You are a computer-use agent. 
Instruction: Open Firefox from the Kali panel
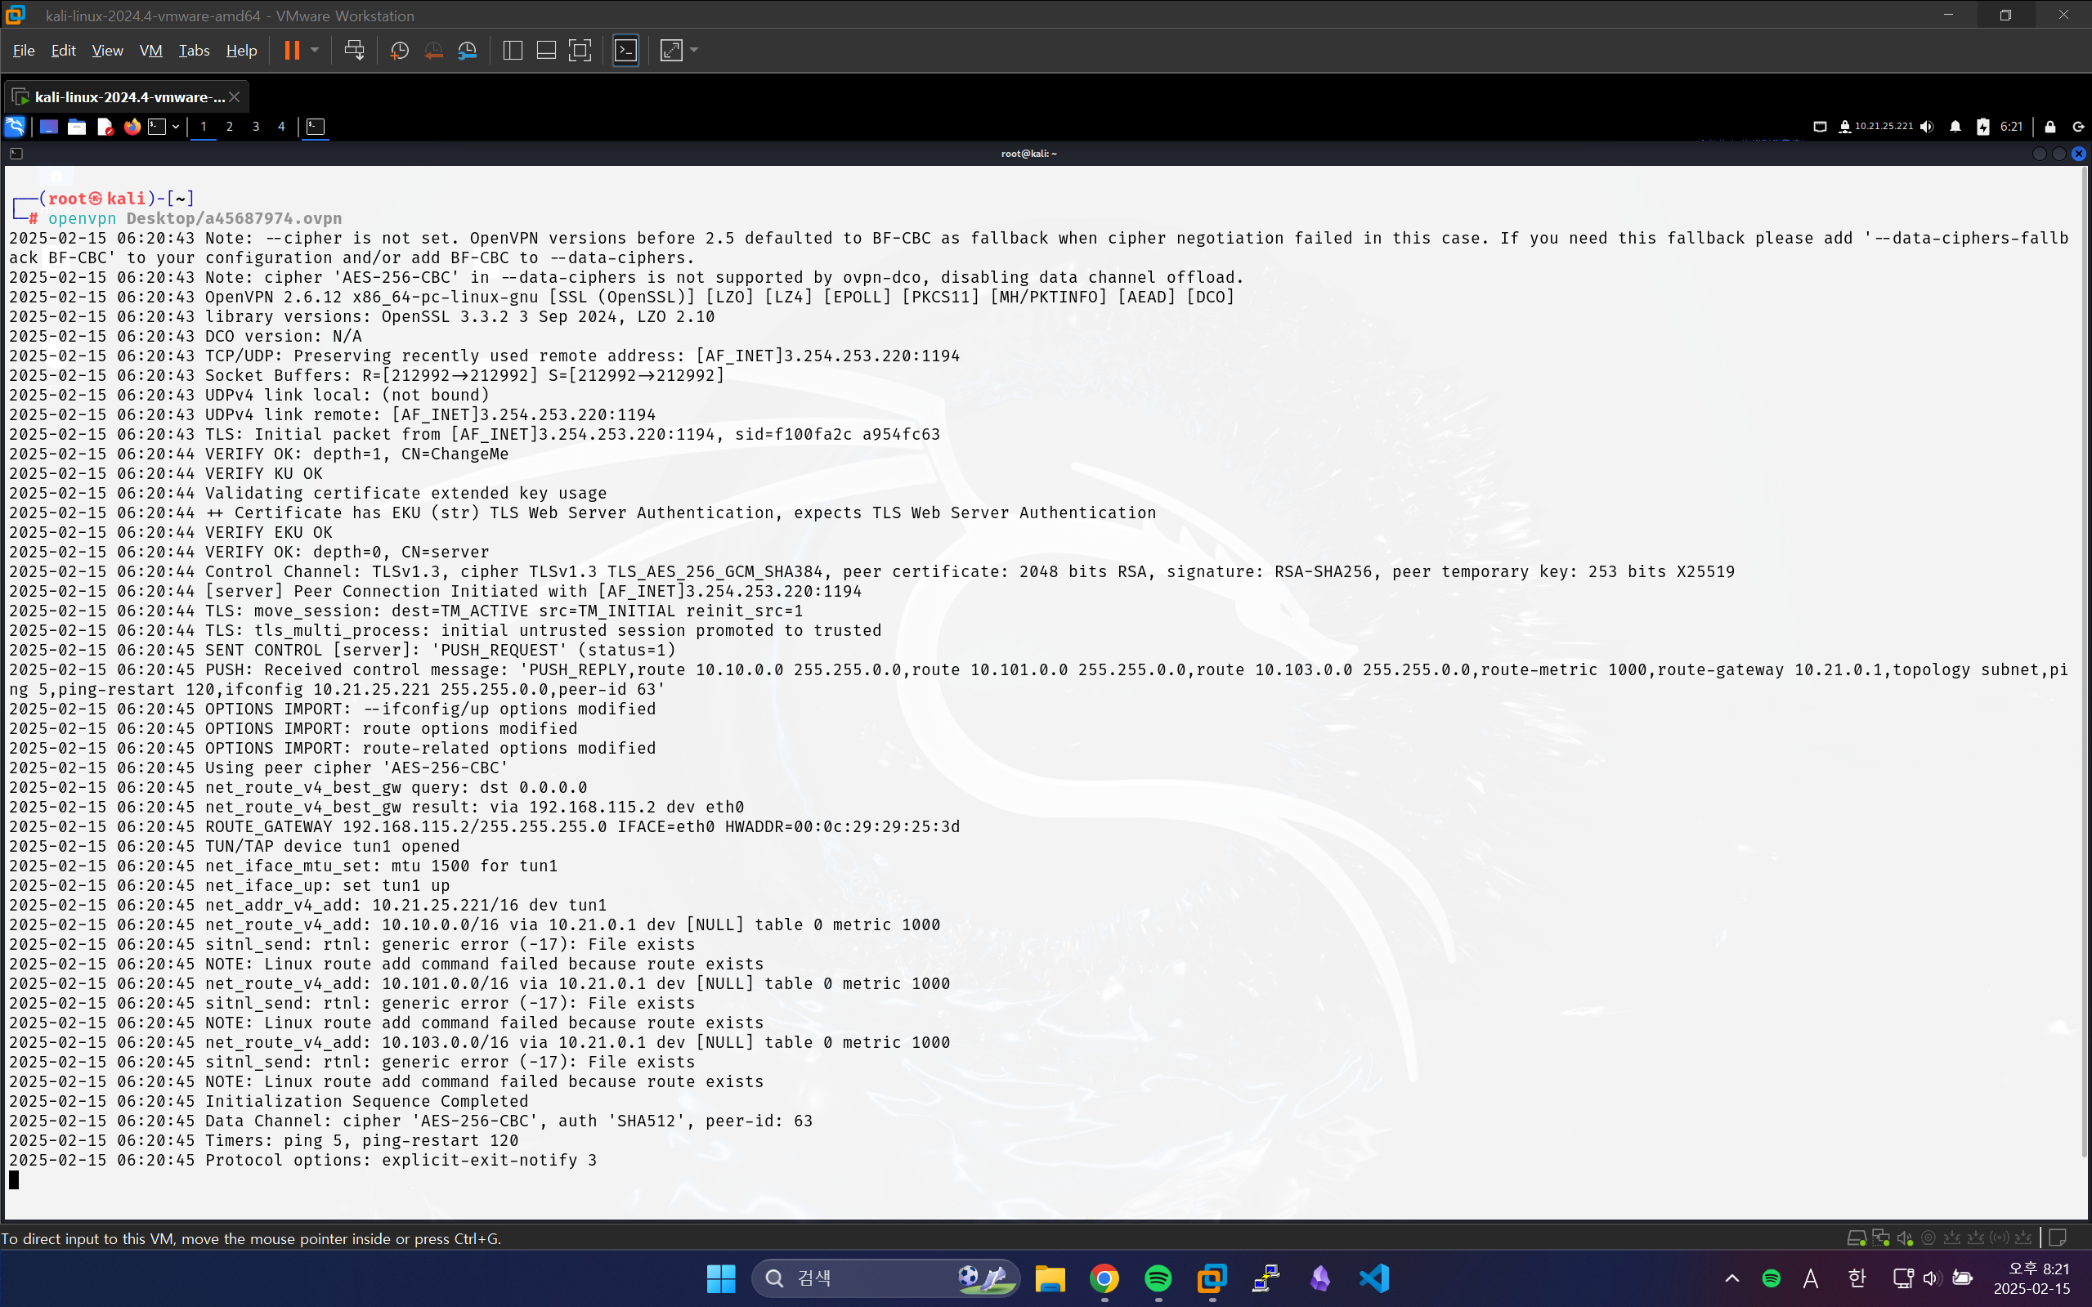coord(132,127)
